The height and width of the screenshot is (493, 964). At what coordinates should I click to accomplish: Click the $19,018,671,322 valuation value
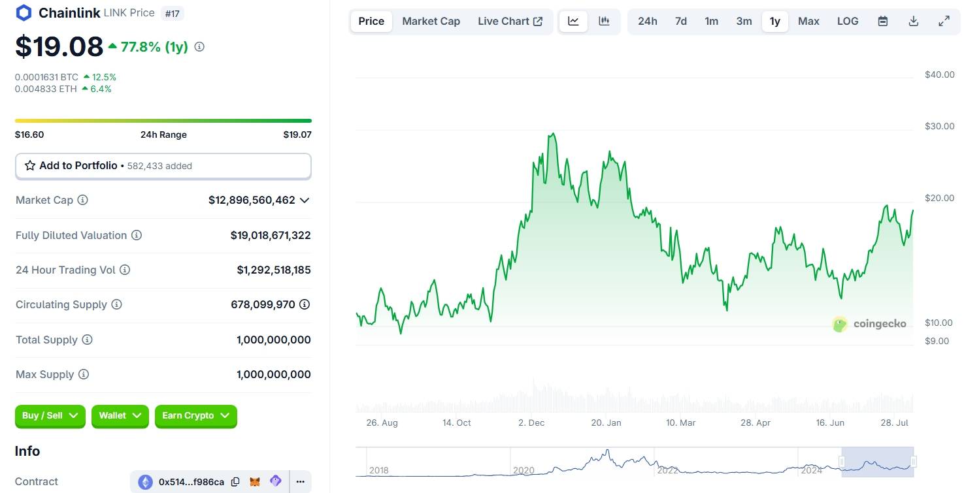[271, 235]
